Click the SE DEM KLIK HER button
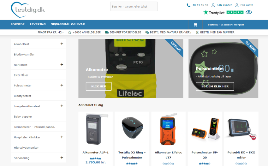The width and height of the screenshot is (268, 166). click(215, 86)
